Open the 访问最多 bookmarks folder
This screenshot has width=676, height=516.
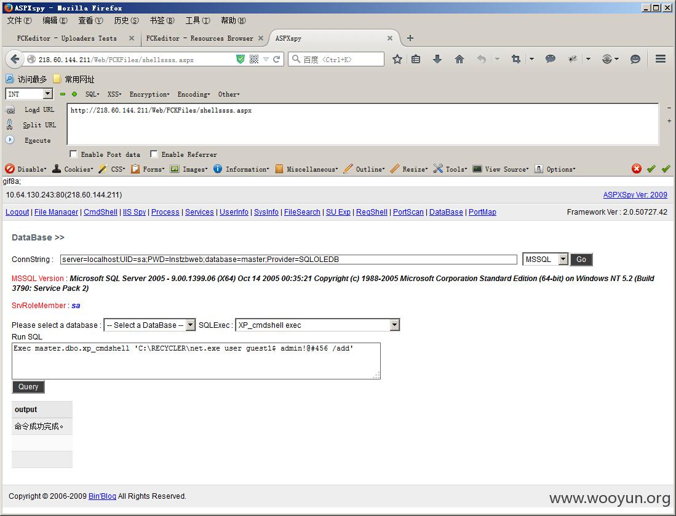tap(26, 79)
